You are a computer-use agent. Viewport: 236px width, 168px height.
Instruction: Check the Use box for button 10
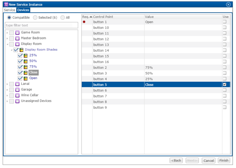pyautogui.click(x=225, y=27)
